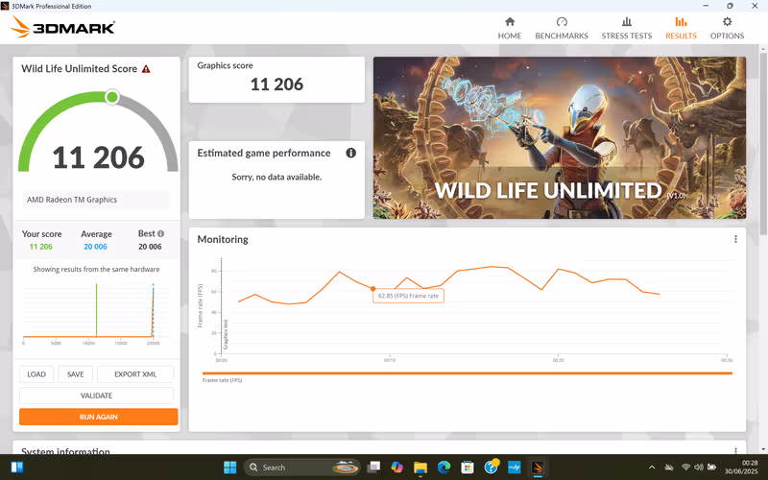Screen dimensions: 768x480
Task: Open System information panel three-dot menu
Action: 735,451
